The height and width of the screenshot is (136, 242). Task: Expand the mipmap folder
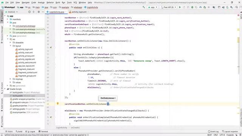click(x=11, y=79)
